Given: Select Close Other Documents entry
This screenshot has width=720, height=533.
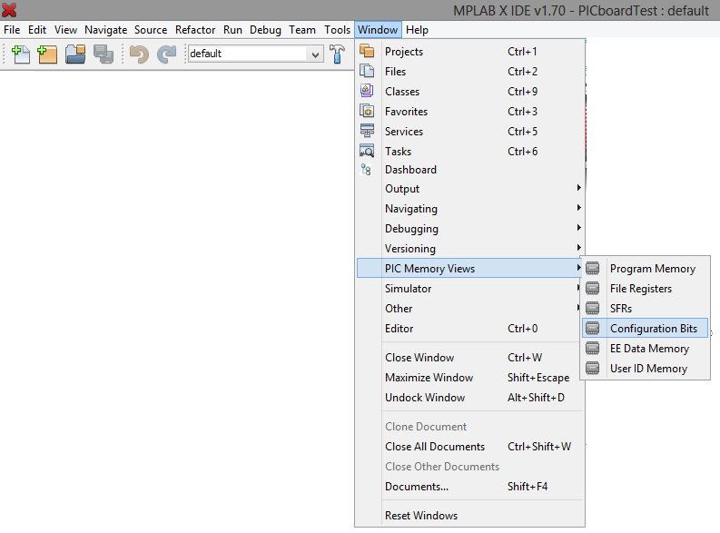Looking at the screenshot, I should (x=468, y=467).
